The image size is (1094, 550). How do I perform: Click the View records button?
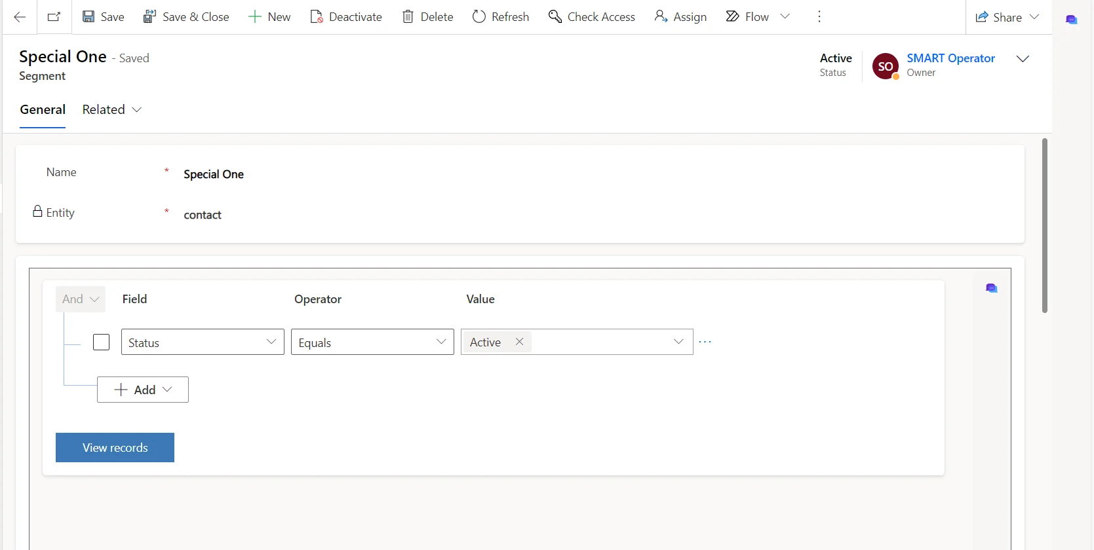coord(115,448)
